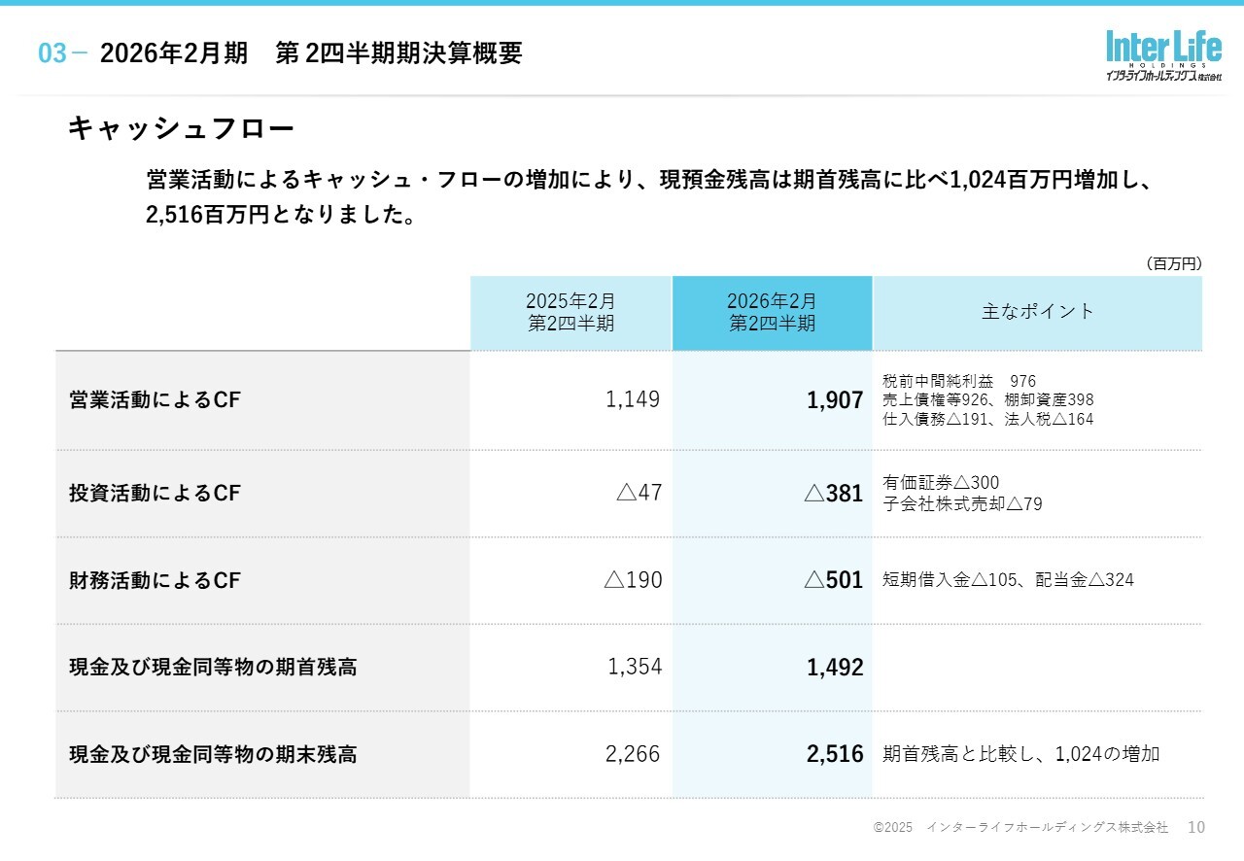The image size is (1244, 861).
Task: Click the section number 03 marker
Action: [x=53, y=54]
